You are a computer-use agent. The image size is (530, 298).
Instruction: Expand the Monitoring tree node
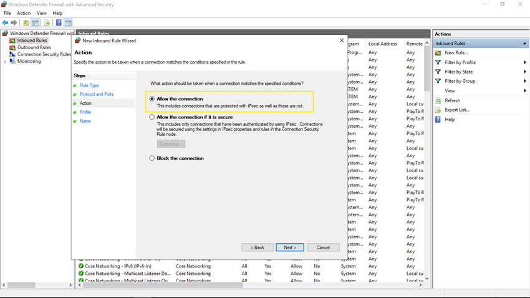coord(5,62)
